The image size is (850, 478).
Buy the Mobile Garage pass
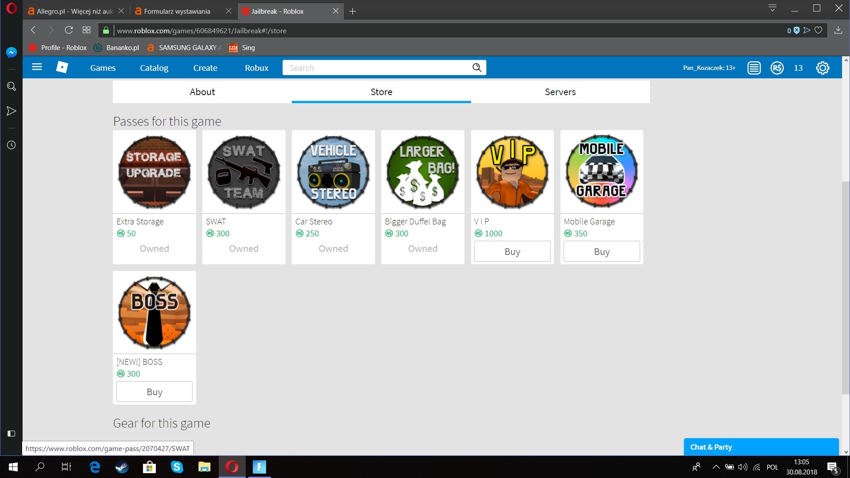click(601, 251)
